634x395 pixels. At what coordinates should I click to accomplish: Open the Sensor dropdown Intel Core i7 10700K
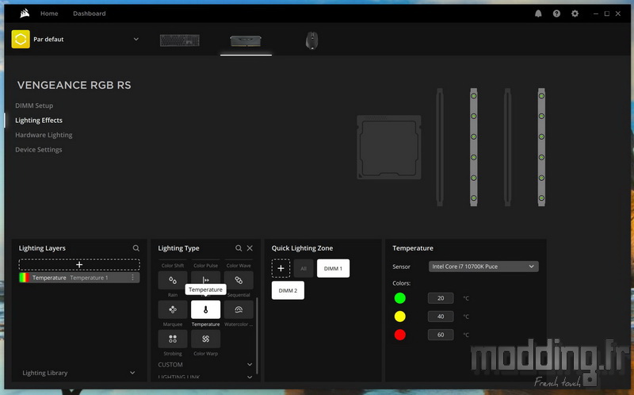(x=483, y=267)
